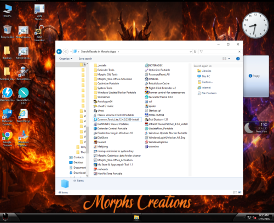The image size is (274, 223).
Task: Open TOTALCMD64 in the results
Action: tap(155, 115)
